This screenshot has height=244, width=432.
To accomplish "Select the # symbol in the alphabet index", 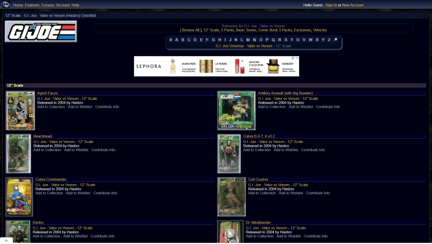I will click(171, 39).
